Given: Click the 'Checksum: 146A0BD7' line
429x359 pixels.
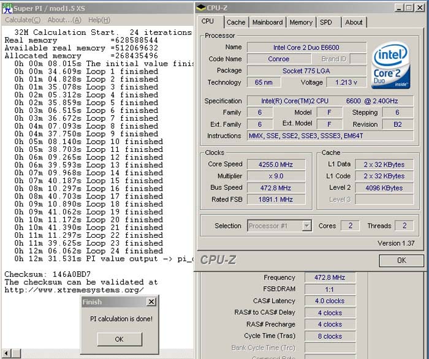Looking at the screenshot, I should [48, 274].
